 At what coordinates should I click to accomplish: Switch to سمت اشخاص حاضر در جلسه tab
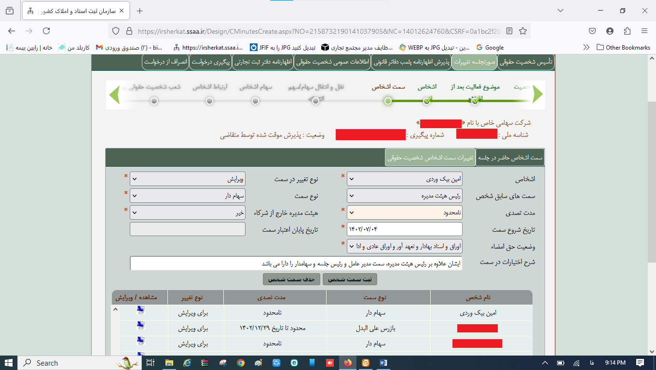(510, 158)
